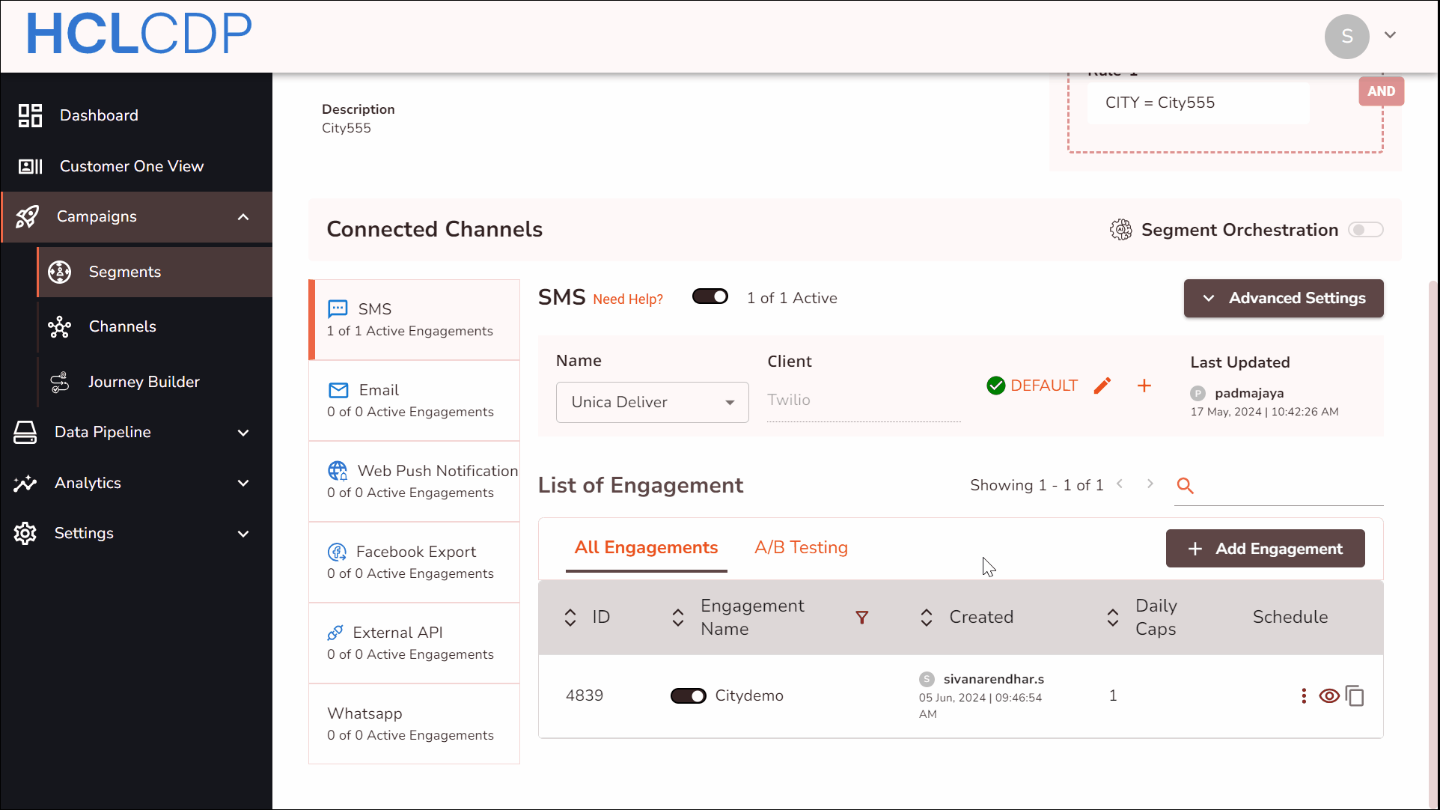Open the Unica Deliver name dropdown
Viewport: 1440px width, 810px height.
point(652,403)
